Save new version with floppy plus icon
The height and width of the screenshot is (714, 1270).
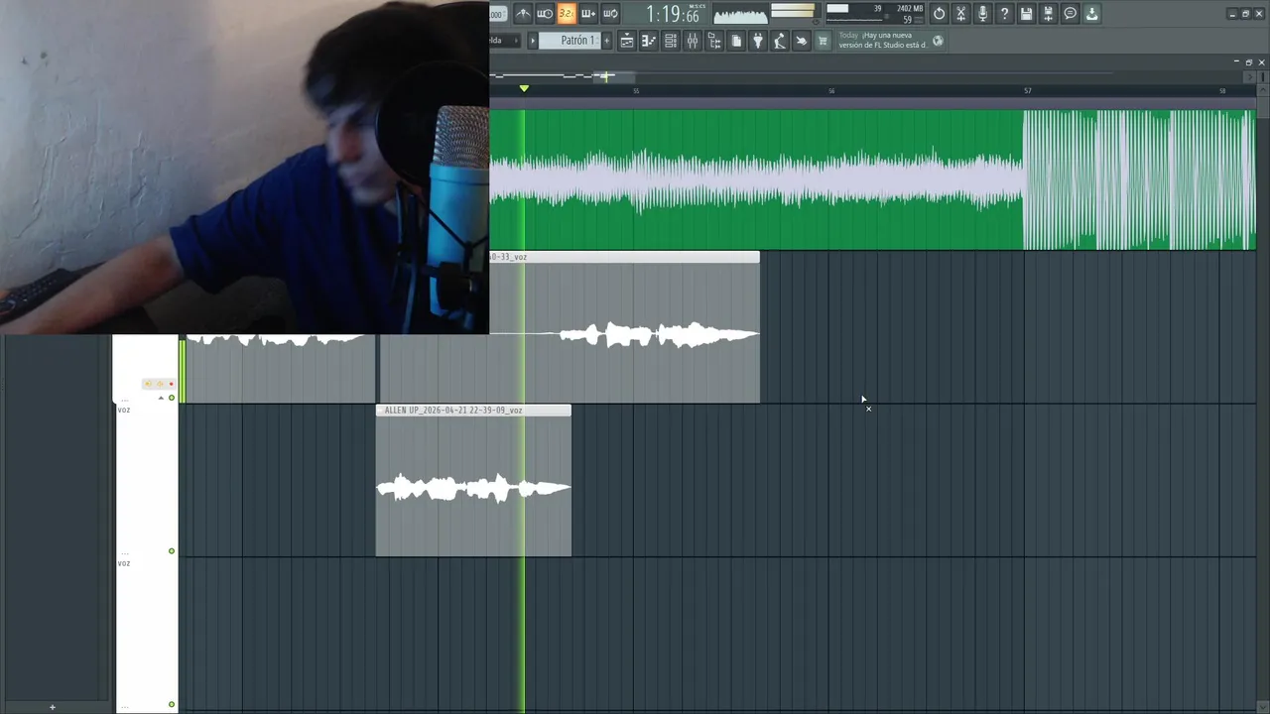(1049, 13)
